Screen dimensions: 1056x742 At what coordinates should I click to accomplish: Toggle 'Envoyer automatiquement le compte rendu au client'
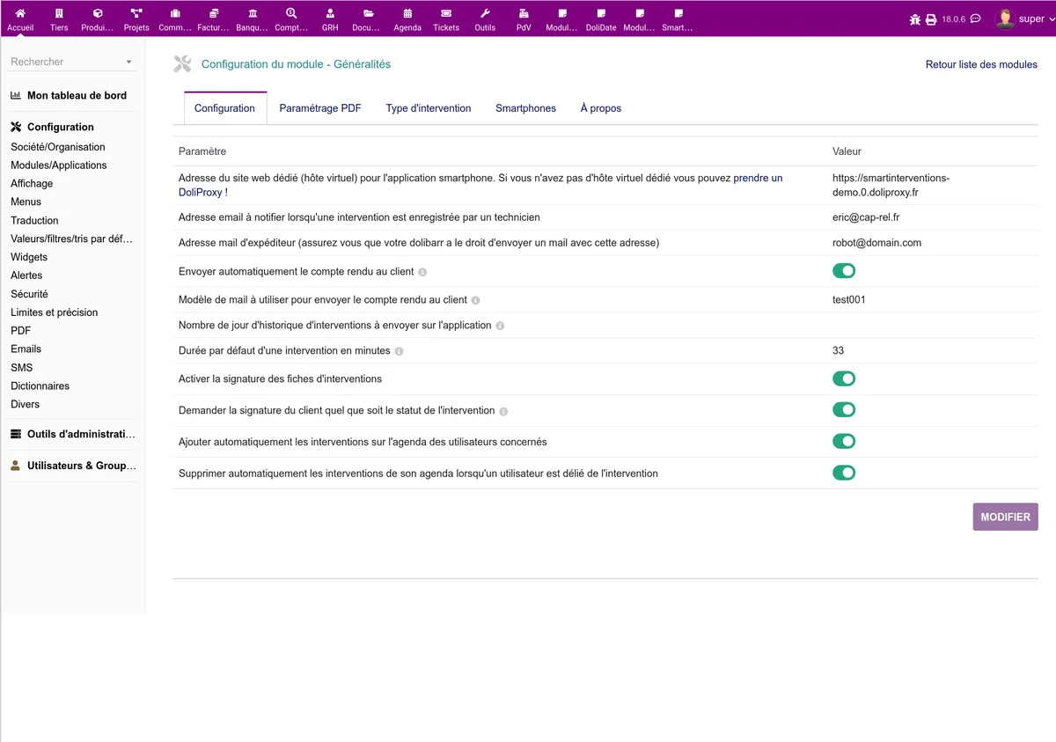pos(844,271)
